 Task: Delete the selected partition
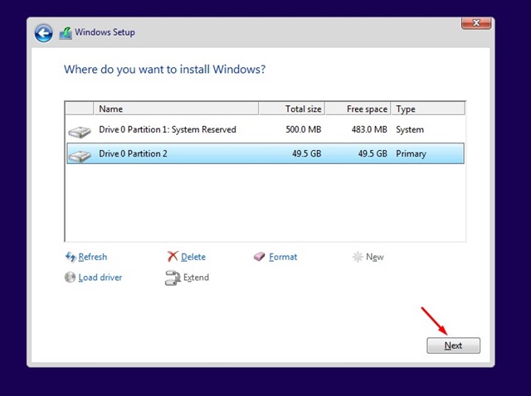pos(193,257)
